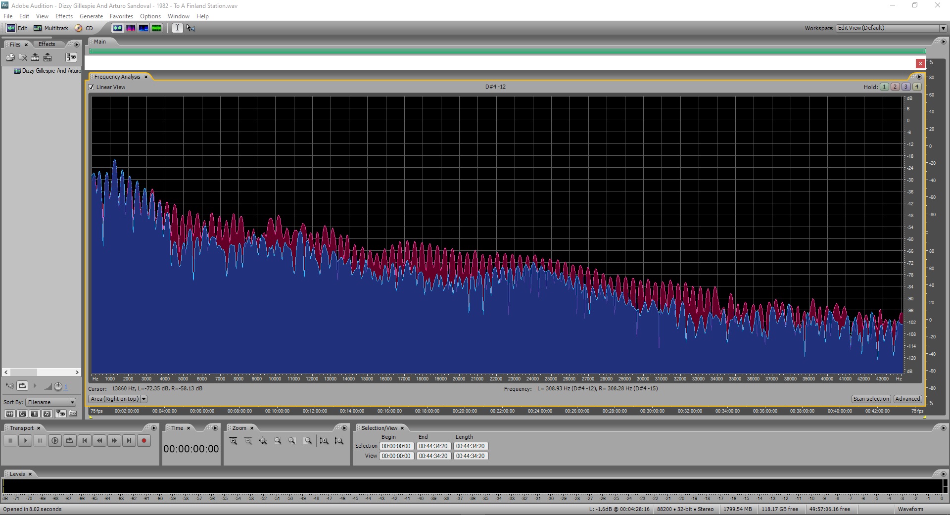Viewport: 950px width, 515px height.
Task: Toggle Files panel Loop Play button
Action: pos(22,386)
